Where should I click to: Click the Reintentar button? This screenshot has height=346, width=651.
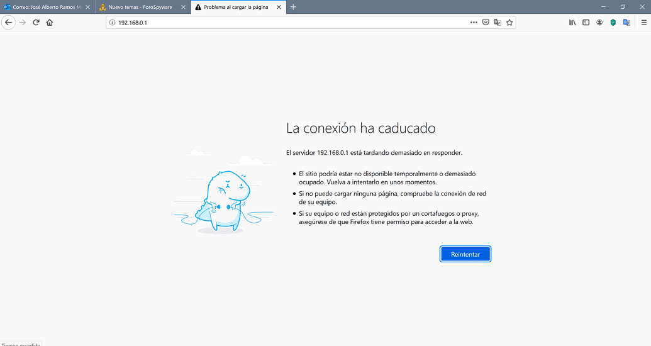[465, 254]
